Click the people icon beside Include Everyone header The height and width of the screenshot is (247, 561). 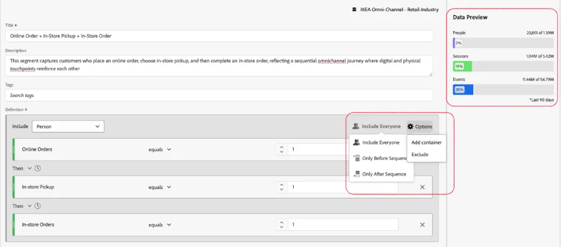pyautogui.click(x=356, y=126)
